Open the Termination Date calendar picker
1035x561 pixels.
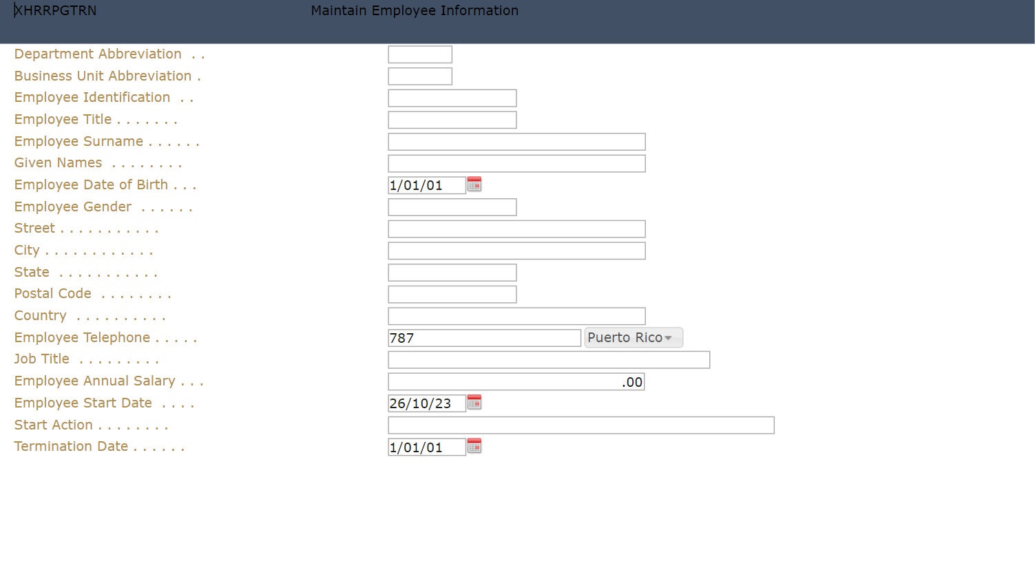[x=474, y=446]
